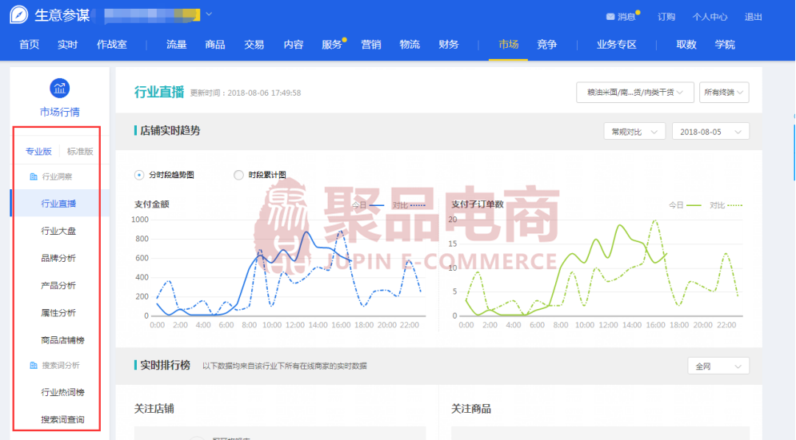796x440 pixels.
Task: Click the 个人中心 link
Action: point(710,17)
